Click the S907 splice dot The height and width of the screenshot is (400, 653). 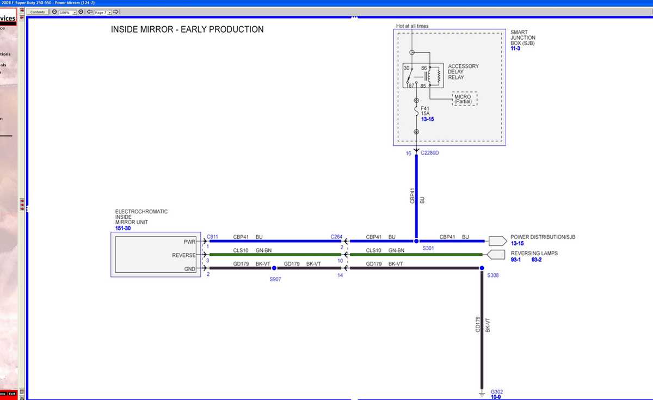(274, 268)
